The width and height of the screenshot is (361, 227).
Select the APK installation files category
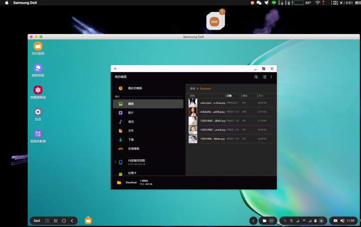[148, 148]
